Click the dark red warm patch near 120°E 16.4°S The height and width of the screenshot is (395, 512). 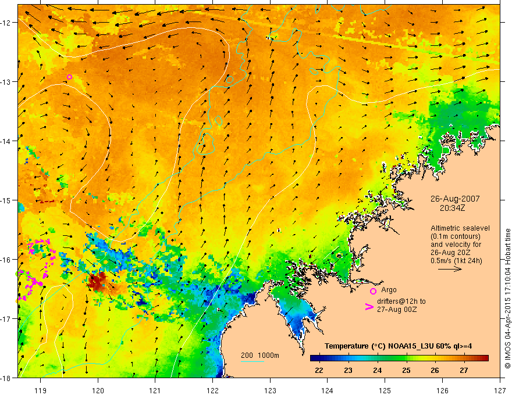[97, 282]
